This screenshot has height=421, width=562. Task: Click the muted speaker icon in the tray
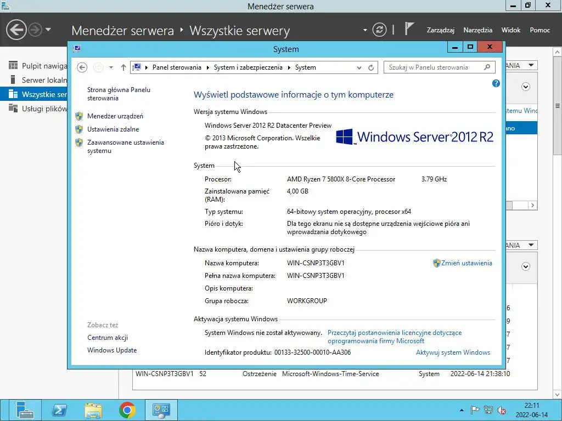tap(502, 410)
